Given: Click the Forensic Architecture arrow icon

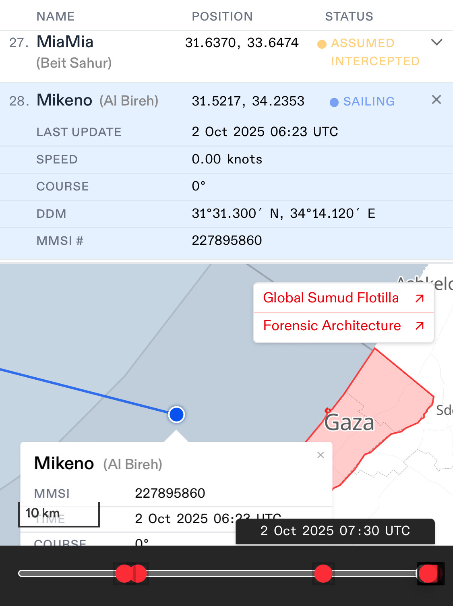Looking at the screenshot, I should [420, 326].
